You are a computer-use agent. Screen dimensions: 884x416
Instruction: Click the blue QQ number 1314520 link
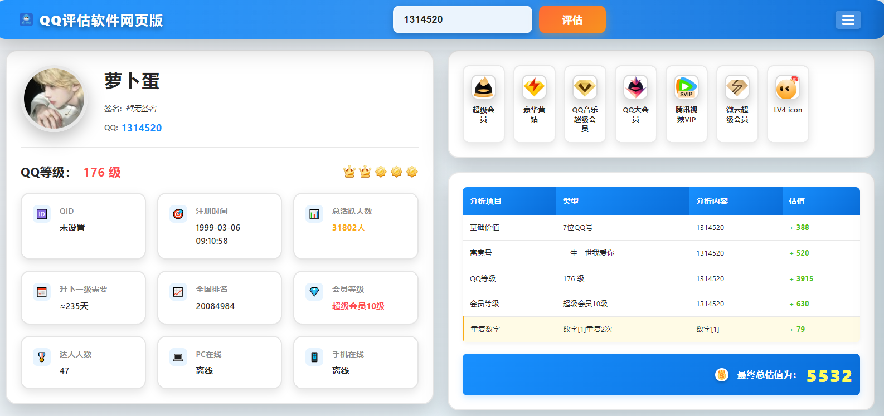pos(142,128)
